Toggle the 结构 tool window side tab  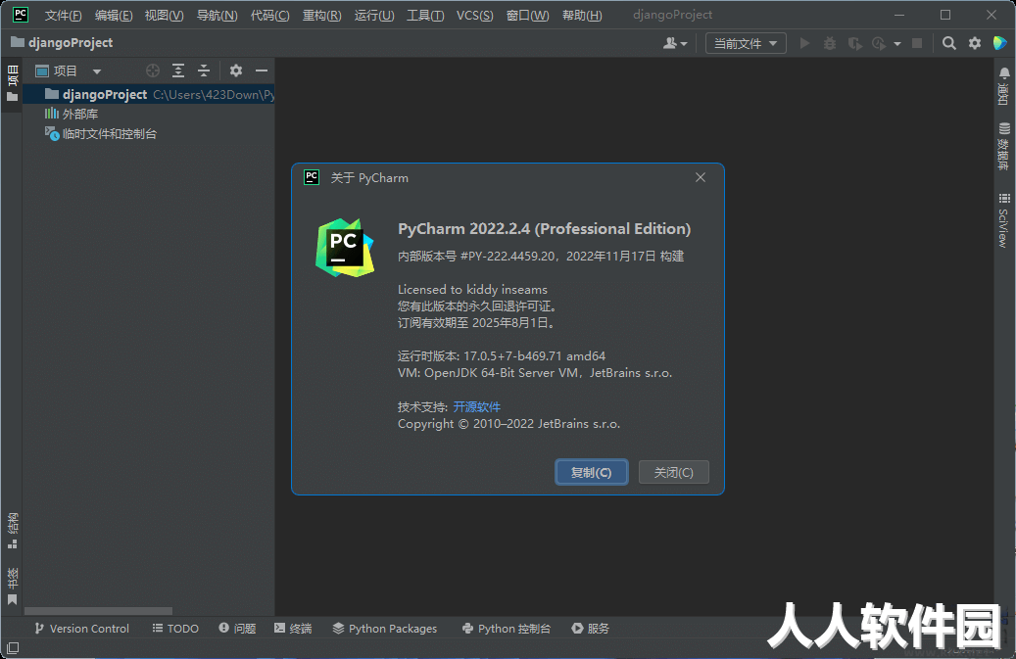[x=13, y=531]
